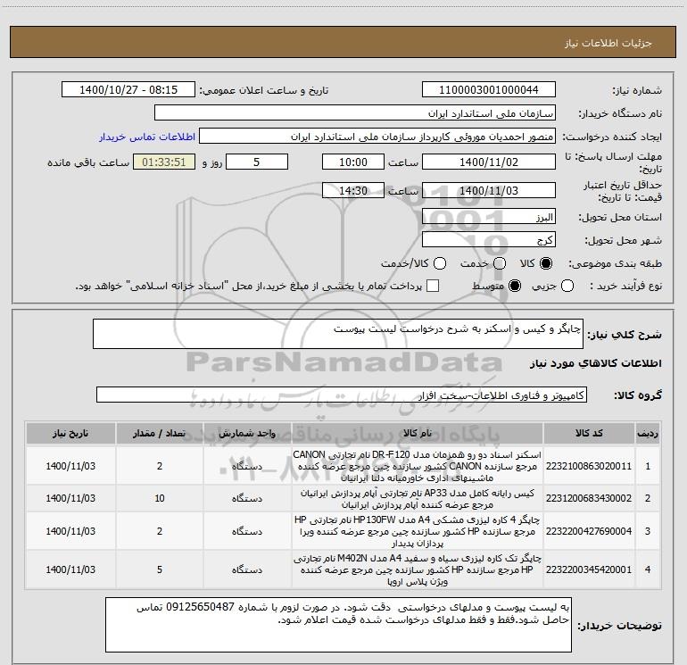Select the متوسط purchase type radio
Image resolution: width=687 pixels, height=665 pixels.
[515, 286]
